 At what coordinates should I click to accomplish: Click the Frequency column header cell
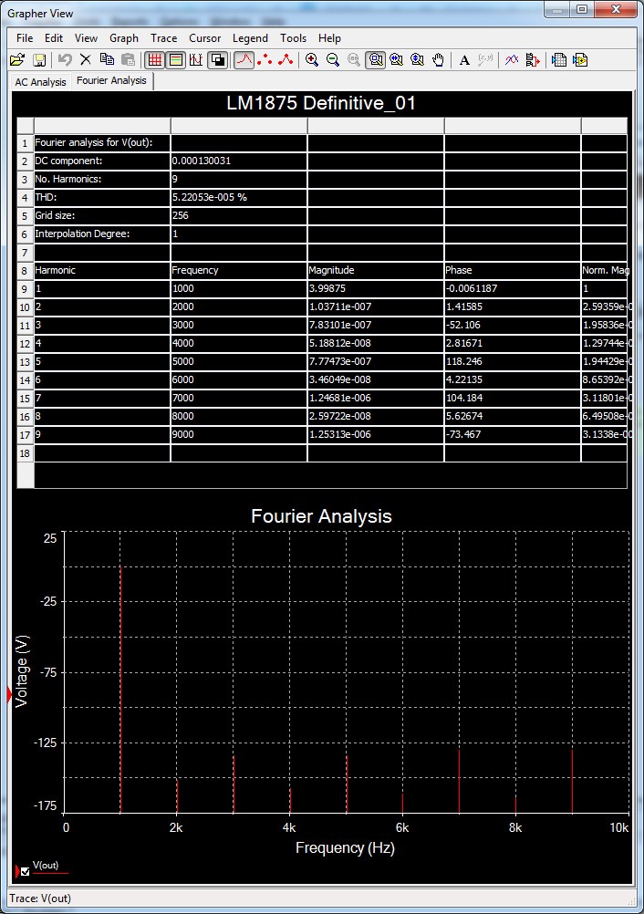pos(238,270)
